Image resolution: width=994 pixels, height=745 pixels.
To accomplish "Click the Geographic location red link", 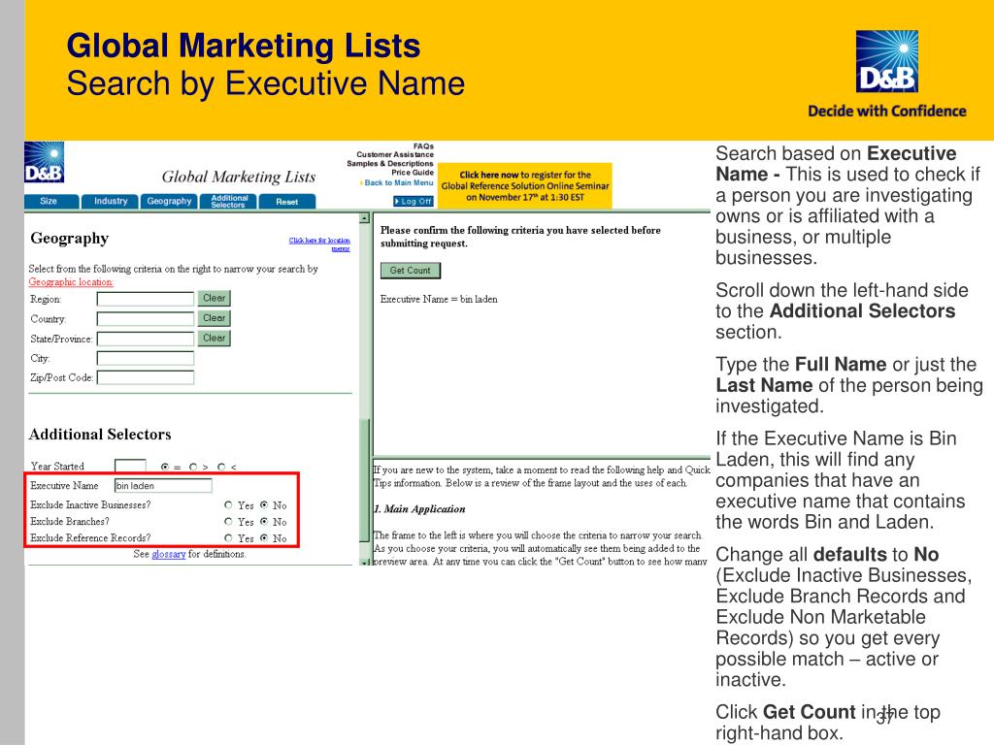I will point(71,282).
